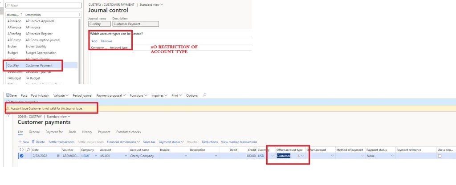The image size is (456, 185).
Task: Click the search magnifier beside Options
Action: pyautogui.click(x=204, y=95)
